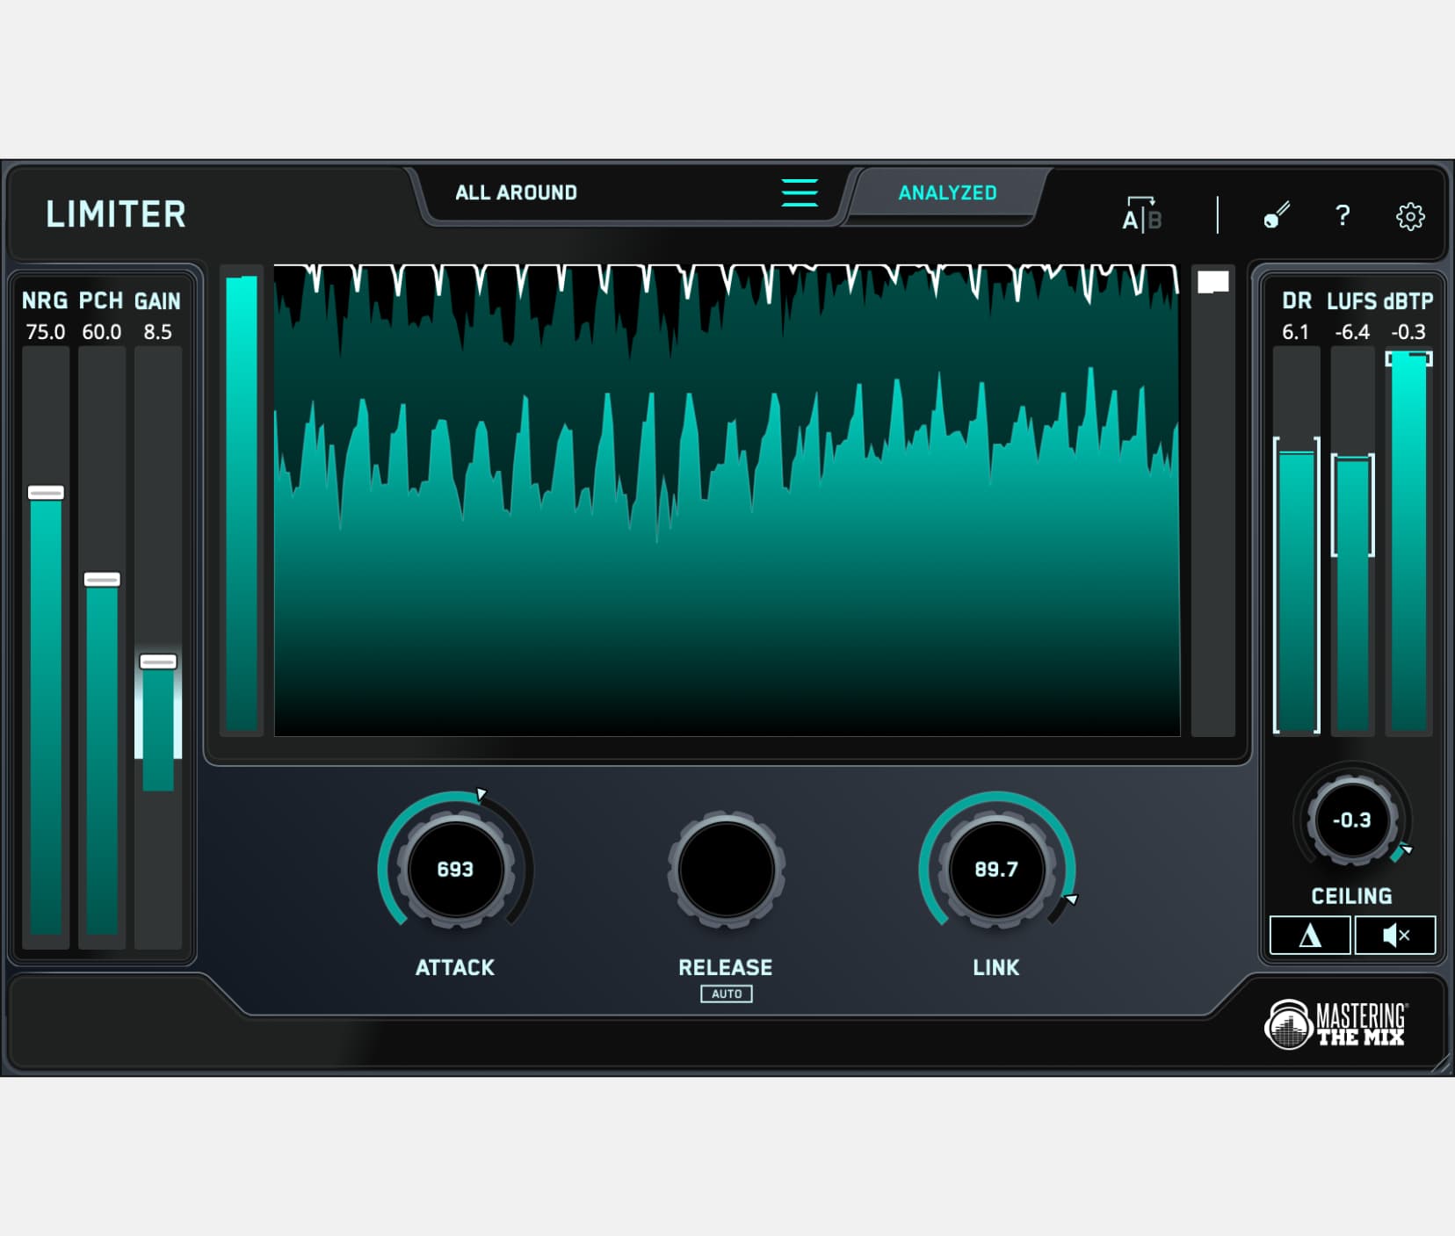The width and height of the screenshot is (1455, 1236).
Task: Toggle the mute speaker button under Ceiling
Action: (1394, 936)
